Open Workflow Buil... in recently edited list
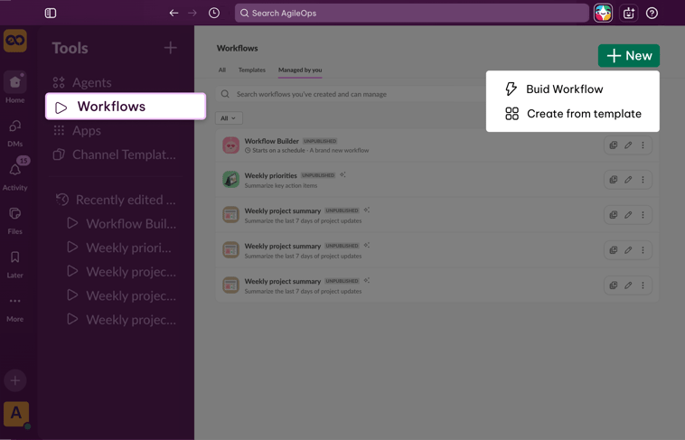The image size is (685, 440). click(122, 224)
